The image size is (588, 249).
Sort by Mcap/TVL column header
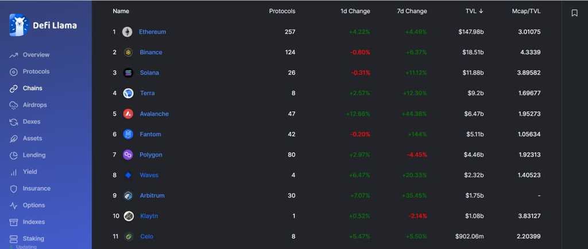(526, 11)
